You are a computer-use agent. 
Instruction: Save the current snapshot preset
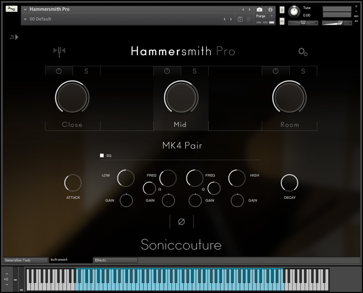click(240, 19)
